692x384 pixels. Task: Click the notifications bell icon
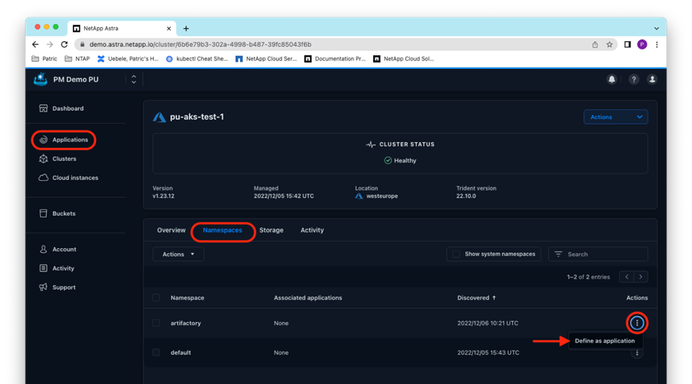612,79
